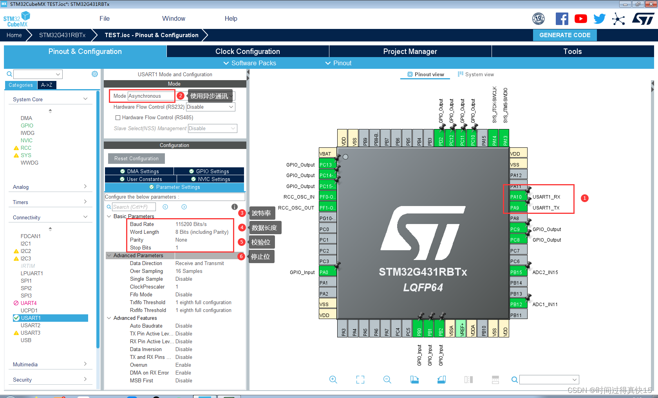Screen dimensions: 658x398
Task: Click the ST logo icon
Action: [643, 19]
